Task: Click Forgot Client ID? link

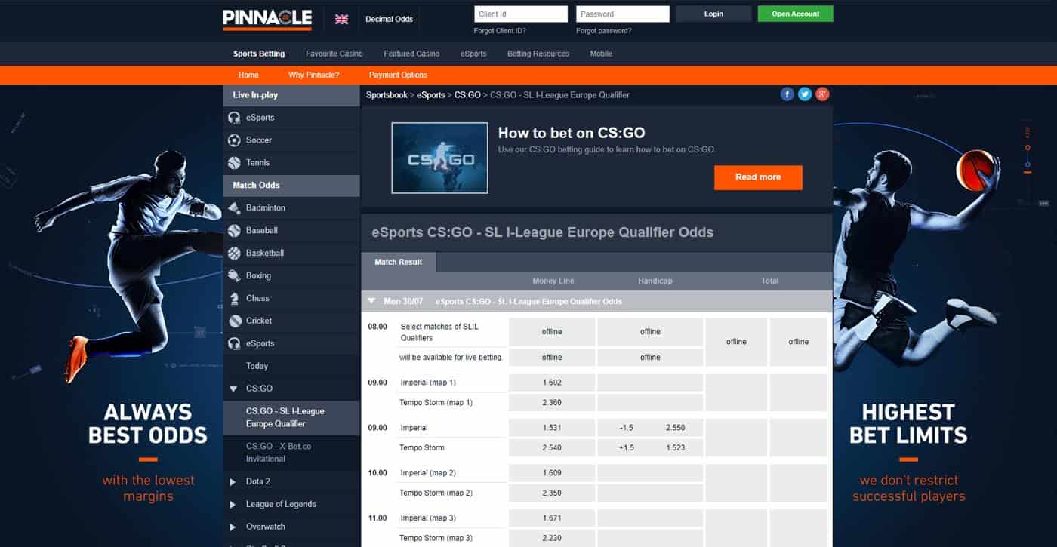Action: click(500, 31)
